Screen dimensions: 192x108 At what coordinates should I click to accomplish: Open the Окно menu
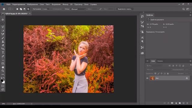coord(86,4)
